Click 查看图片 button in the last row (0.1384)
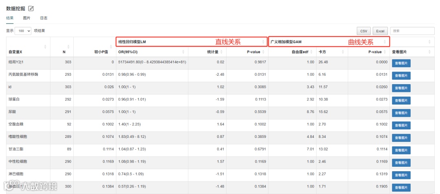 point(401,187)
